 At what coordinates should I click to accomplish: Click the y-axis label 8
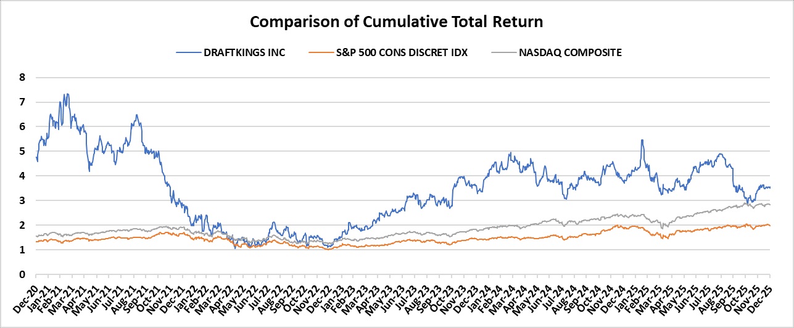[x=22, y=77]
